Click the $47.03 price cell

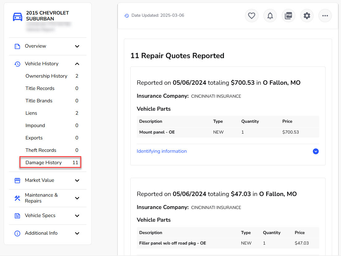tap(302, 243)
